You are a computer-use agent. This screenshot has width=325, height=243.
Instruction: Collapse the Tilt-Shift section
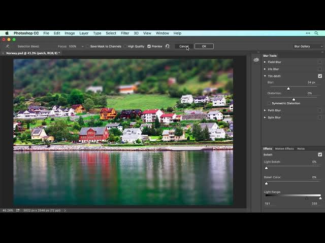(265, 76)
